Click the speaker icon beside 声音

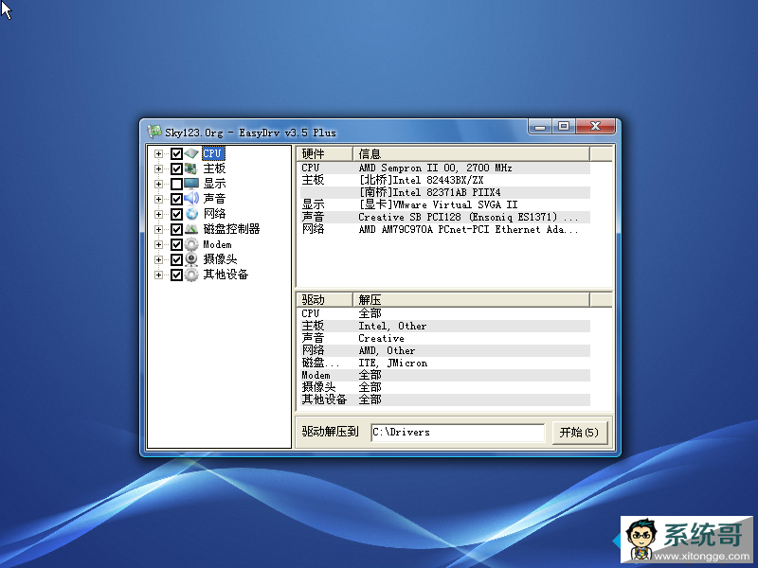click(191, 199)
